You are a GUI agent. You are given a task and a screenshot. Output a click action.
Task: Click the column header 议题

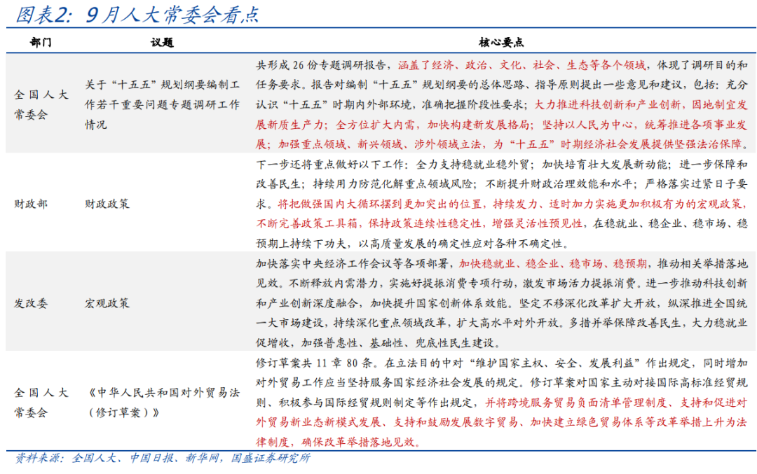[x=162, y=43]
